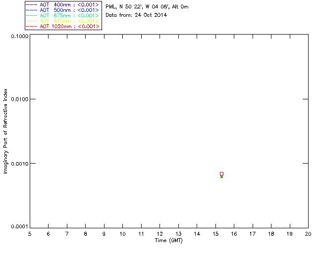Viewport: 317px width, 253px height.
Task: Click the hour 15 x-axis tick label
Action: (x=215, y=233)
